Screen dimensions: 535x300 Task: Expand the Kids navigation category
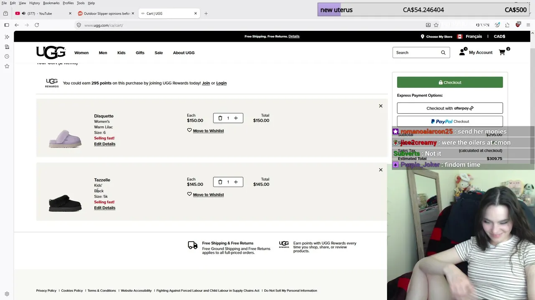121,53
